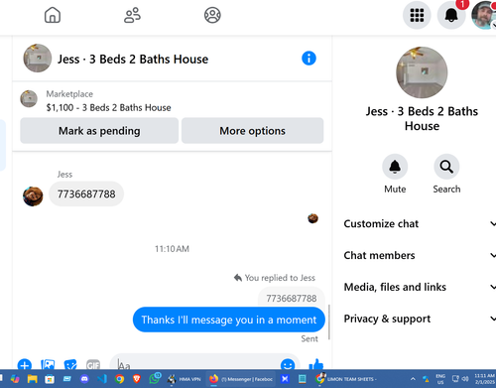Open Copilot icon in taskbar
Viewport: 496px width, 388px height.
click(15, 379)
